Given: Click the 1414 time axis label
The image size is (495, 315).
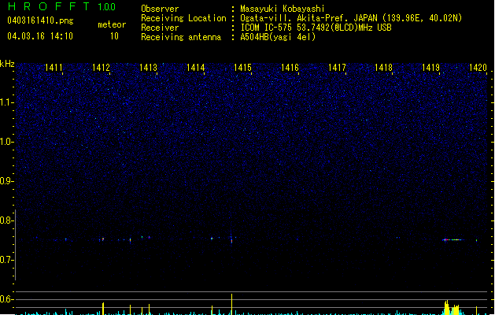Looking at the screenshot, I should pos(195,68).
